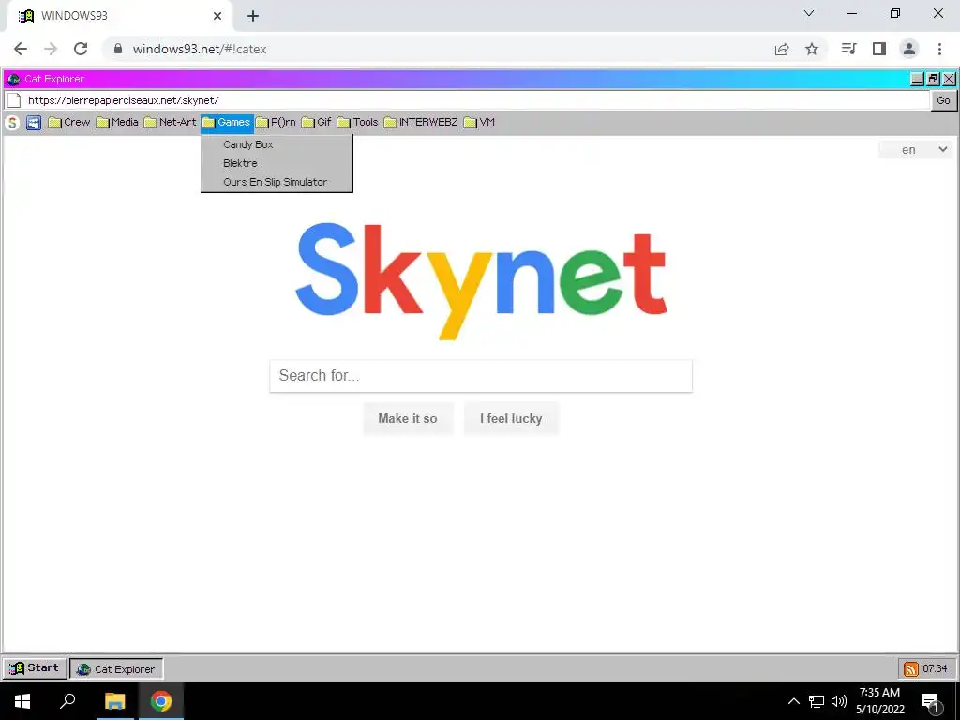
Task: Open Chrome three-dot menu
Action: click(x=939, y=49)
